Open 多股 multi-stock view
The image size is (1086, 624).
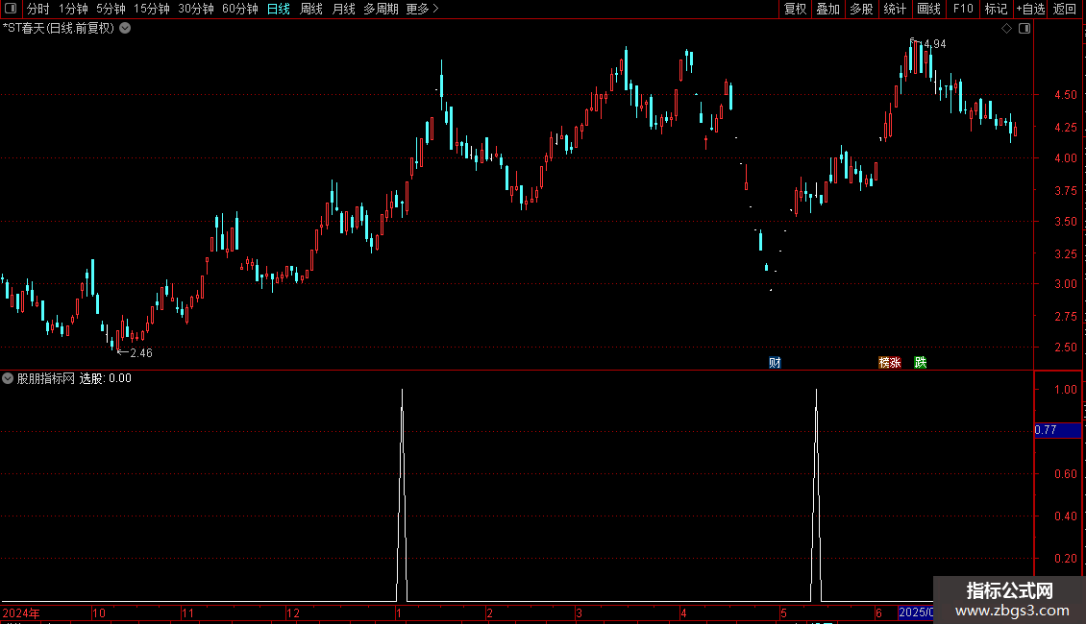click(861, 9)
